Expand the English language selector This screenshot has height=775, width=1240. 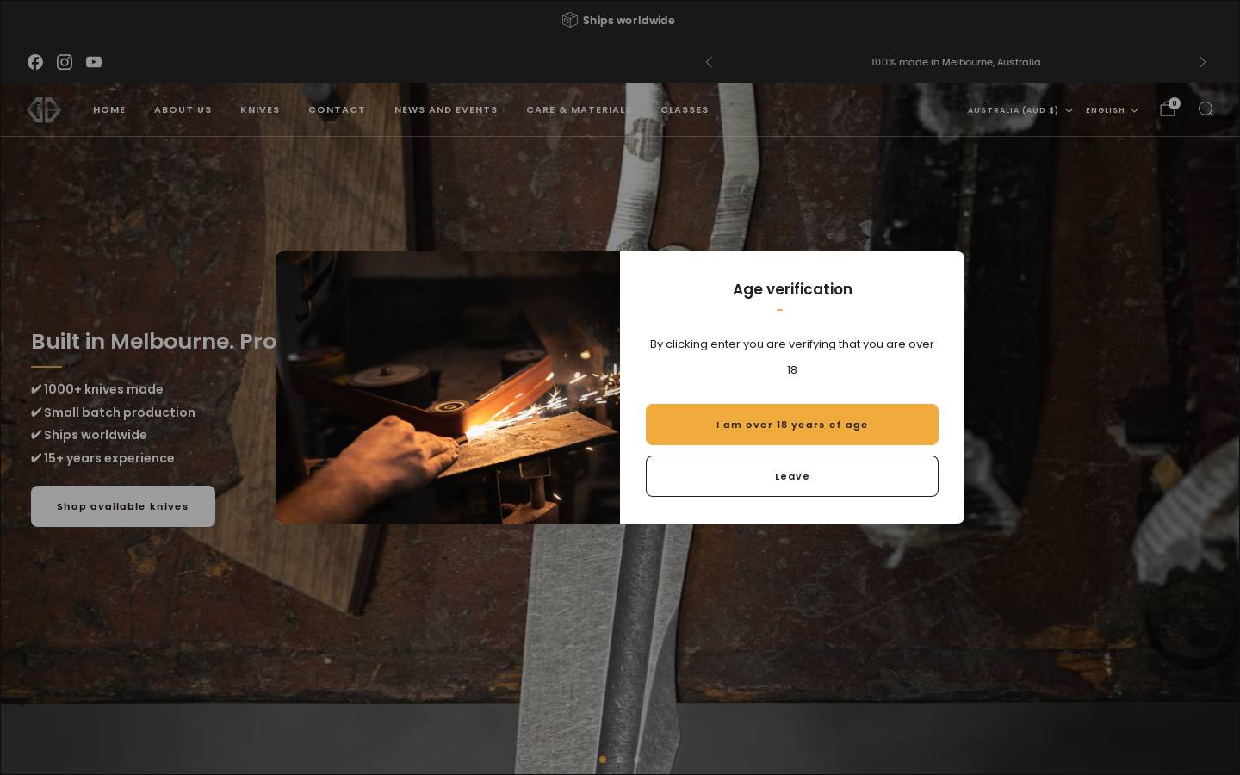pos(1112,110)
